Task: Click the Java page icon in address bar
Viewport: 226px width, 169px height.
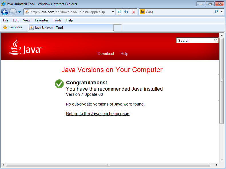Action: (27, 12)
